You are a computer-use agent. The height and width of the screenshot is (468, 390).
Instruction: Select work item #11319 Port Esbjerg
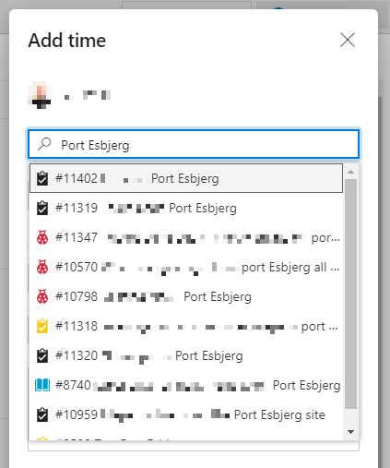(186, 208)
